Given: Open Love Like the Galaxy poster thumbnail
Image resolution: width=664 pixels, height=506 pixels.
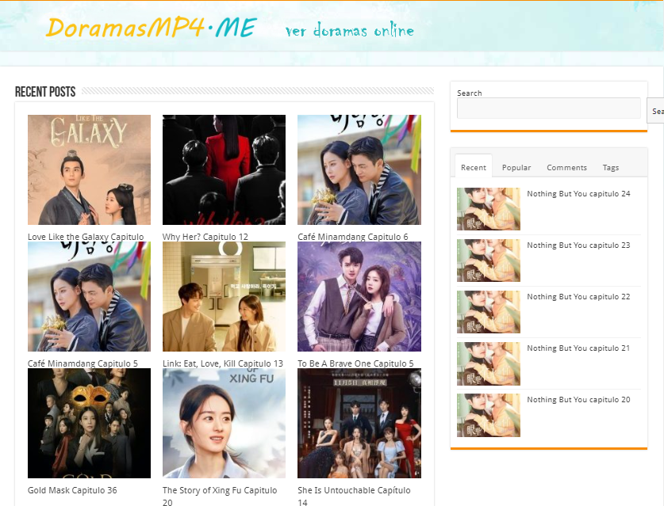Looking at the screenshot, I should coord(89,169).
